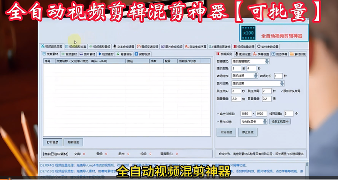Click resolution width field showing 1080
Viewport: 338px width, 180px height.
pos(246,114)
